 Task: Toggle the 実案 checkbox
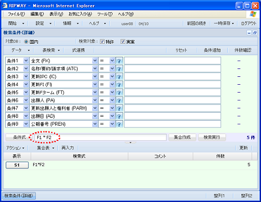123,42
